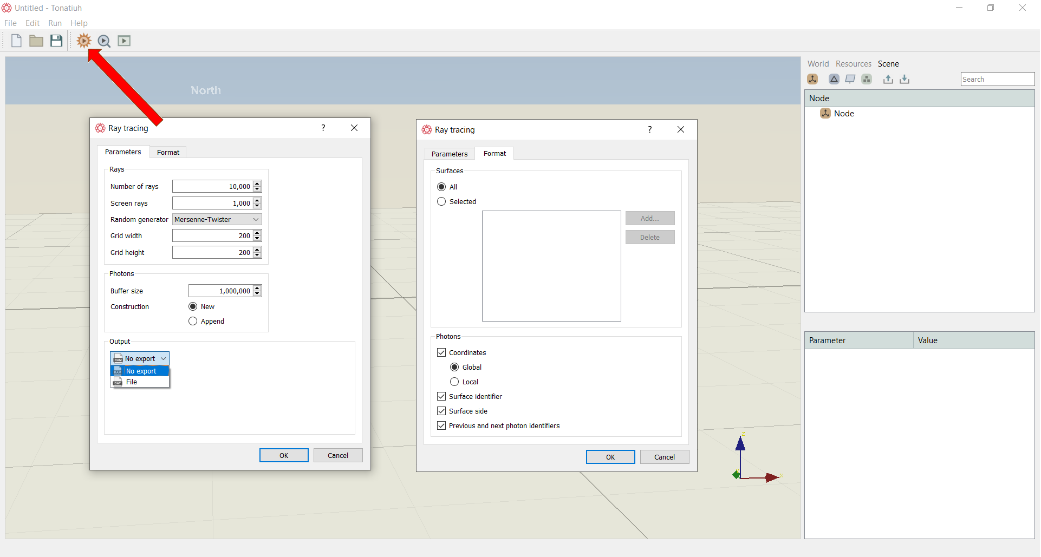This screenshot has width=1041, height=557.
Task: Click the Value column header
Action: coord(974,340)
